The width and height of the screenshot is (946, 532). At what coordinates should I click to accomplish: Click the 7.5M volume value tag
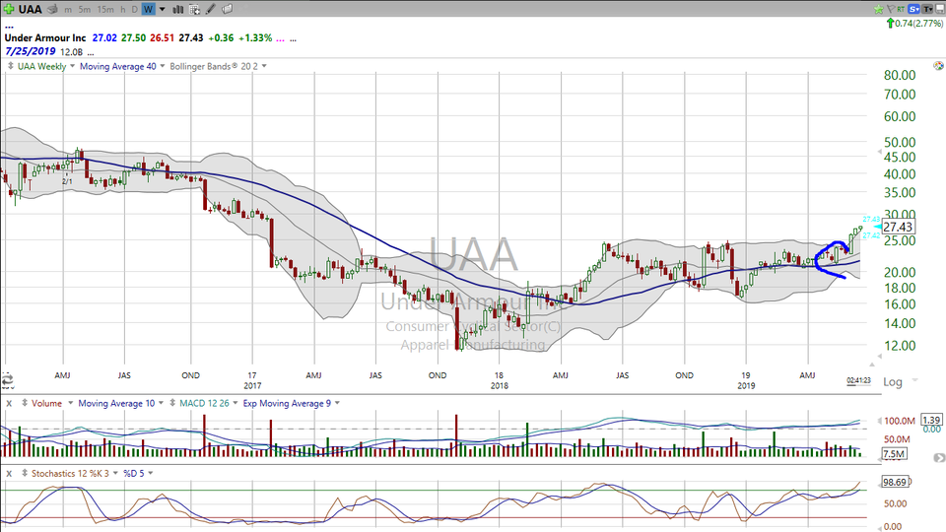[894, 454]
